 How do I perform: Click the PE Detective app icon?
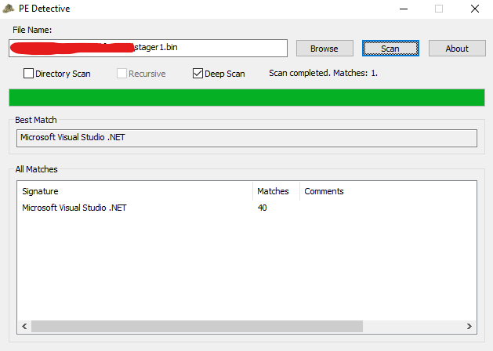[x=9, y=9]
